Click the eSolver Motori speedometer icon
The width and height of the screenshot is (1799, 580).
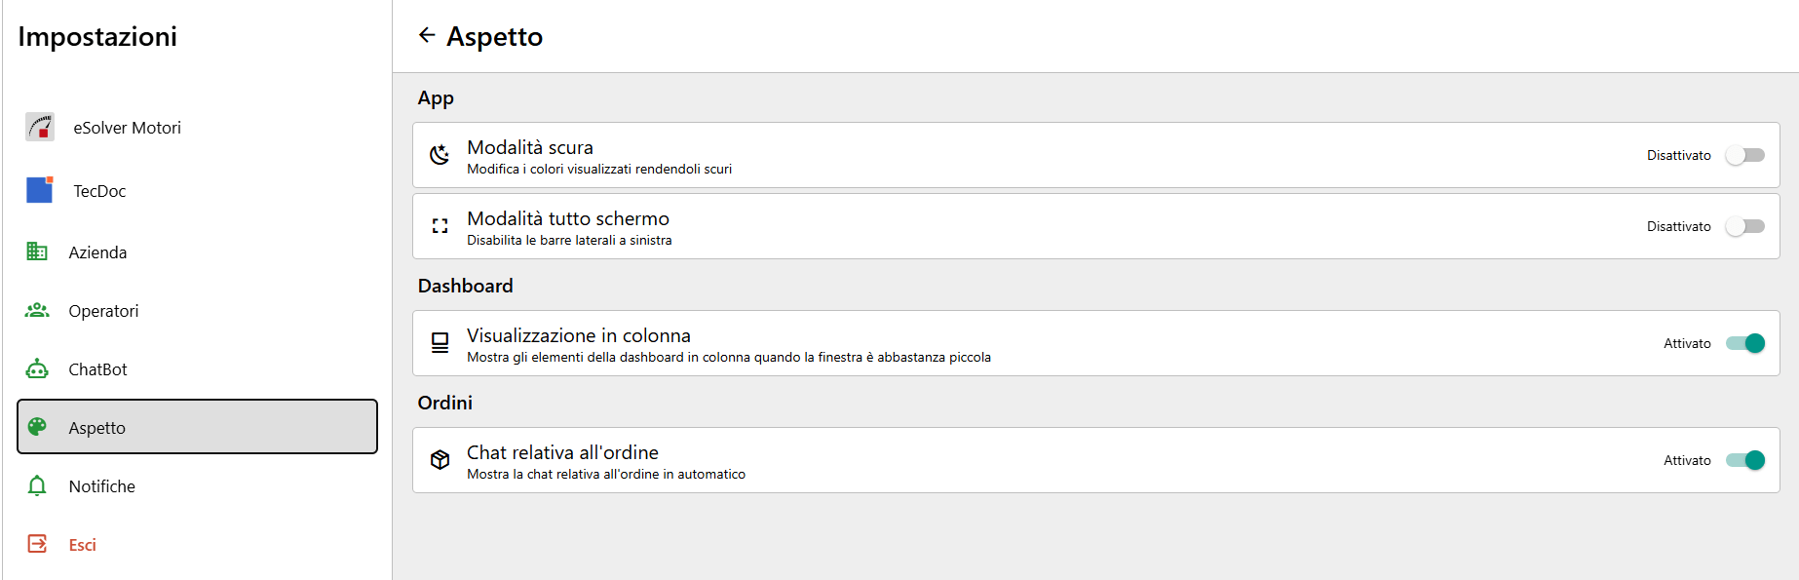point(40,127)
